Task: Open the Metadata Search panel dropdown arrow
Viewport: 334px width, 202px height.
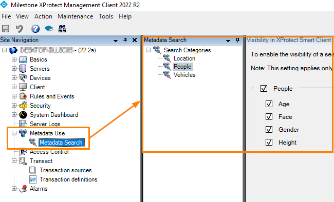Action: (x=228, y=41)
